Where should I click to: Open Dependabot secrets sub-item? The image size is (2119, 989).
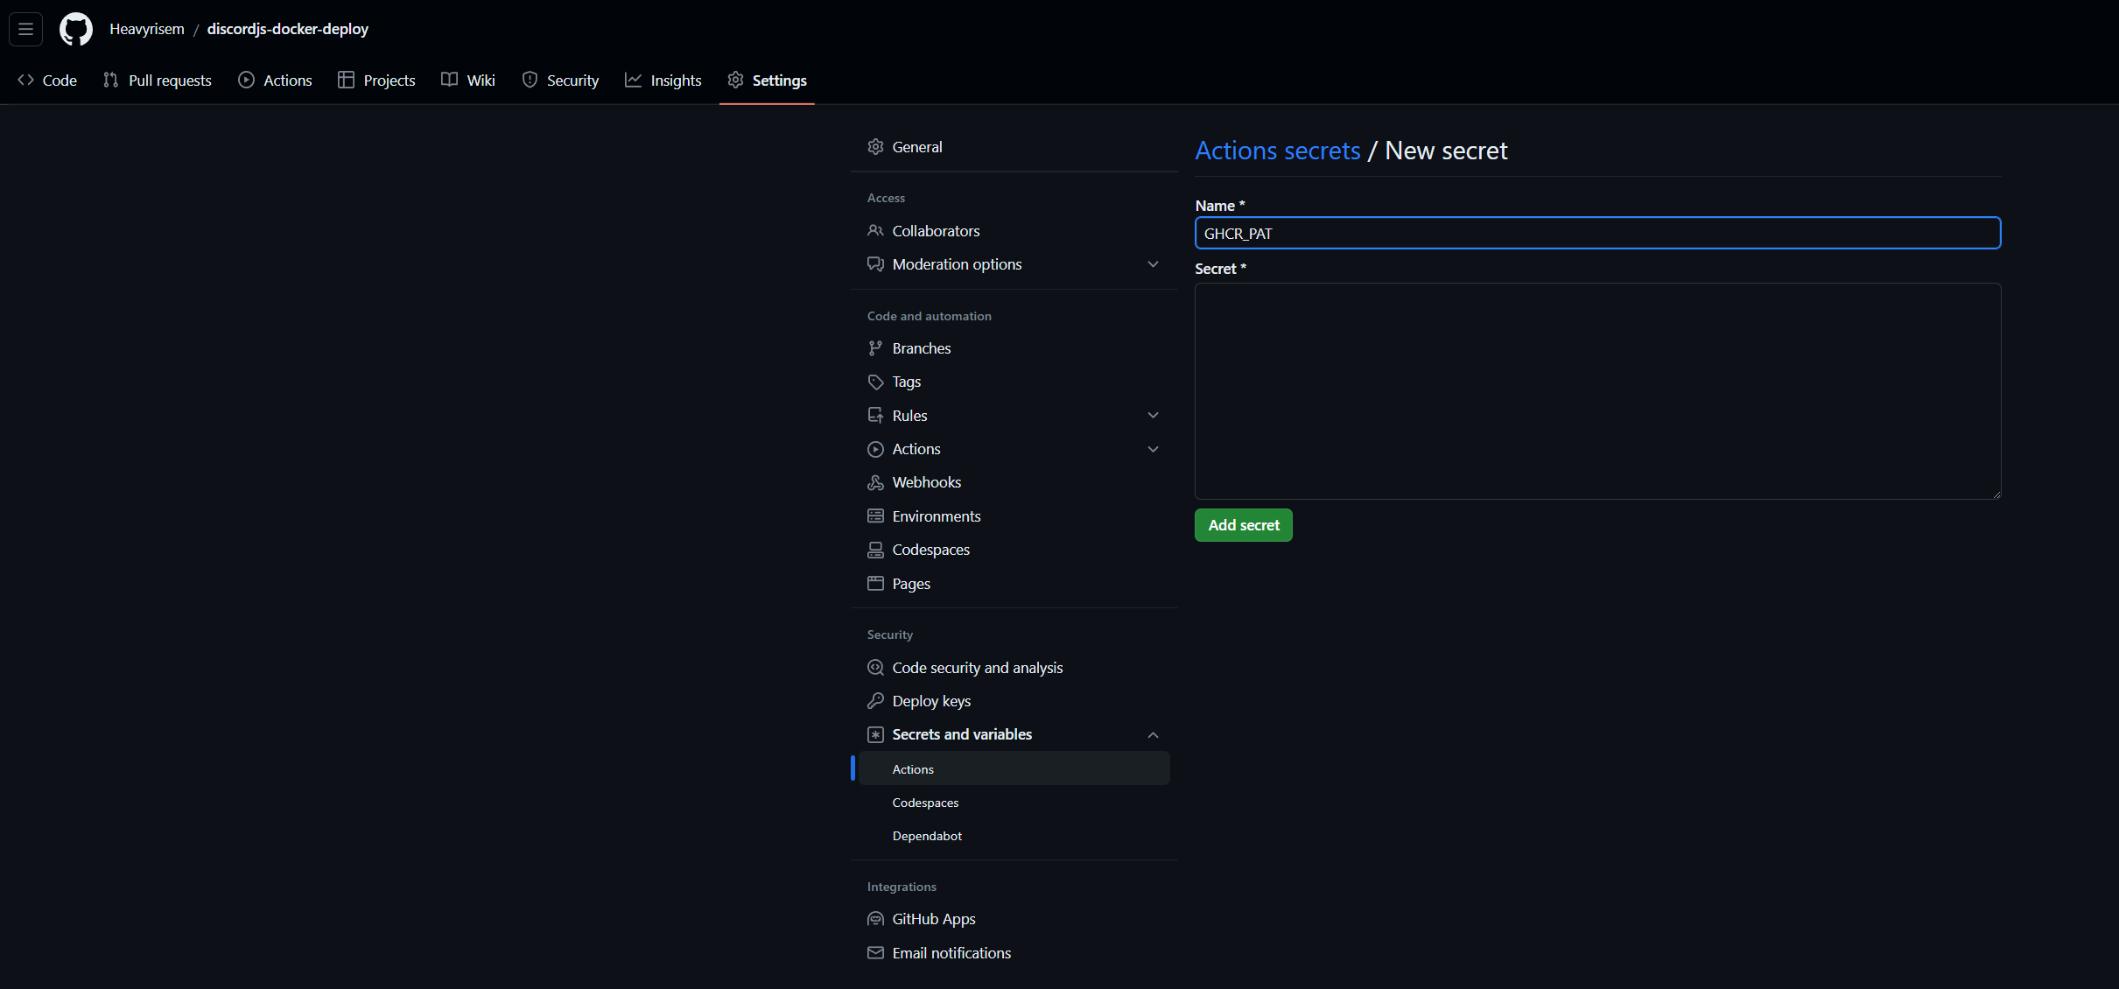927,836
